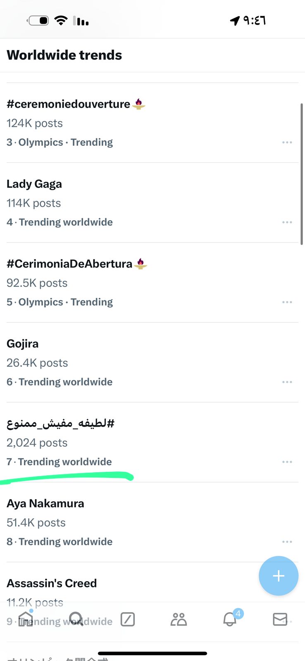Screen dimensions: 305x661
Task: Open the Communities people icon
Action: click(179, 619)
